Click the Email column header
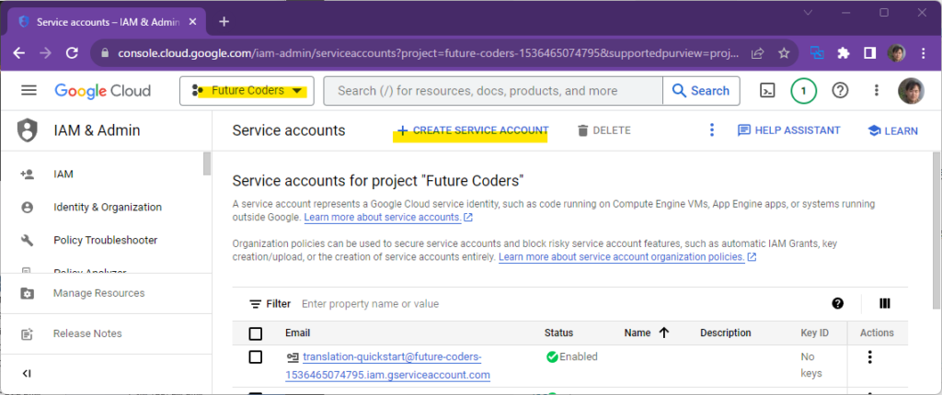Screen dimensions: 942x395 [x=297, y=333]
